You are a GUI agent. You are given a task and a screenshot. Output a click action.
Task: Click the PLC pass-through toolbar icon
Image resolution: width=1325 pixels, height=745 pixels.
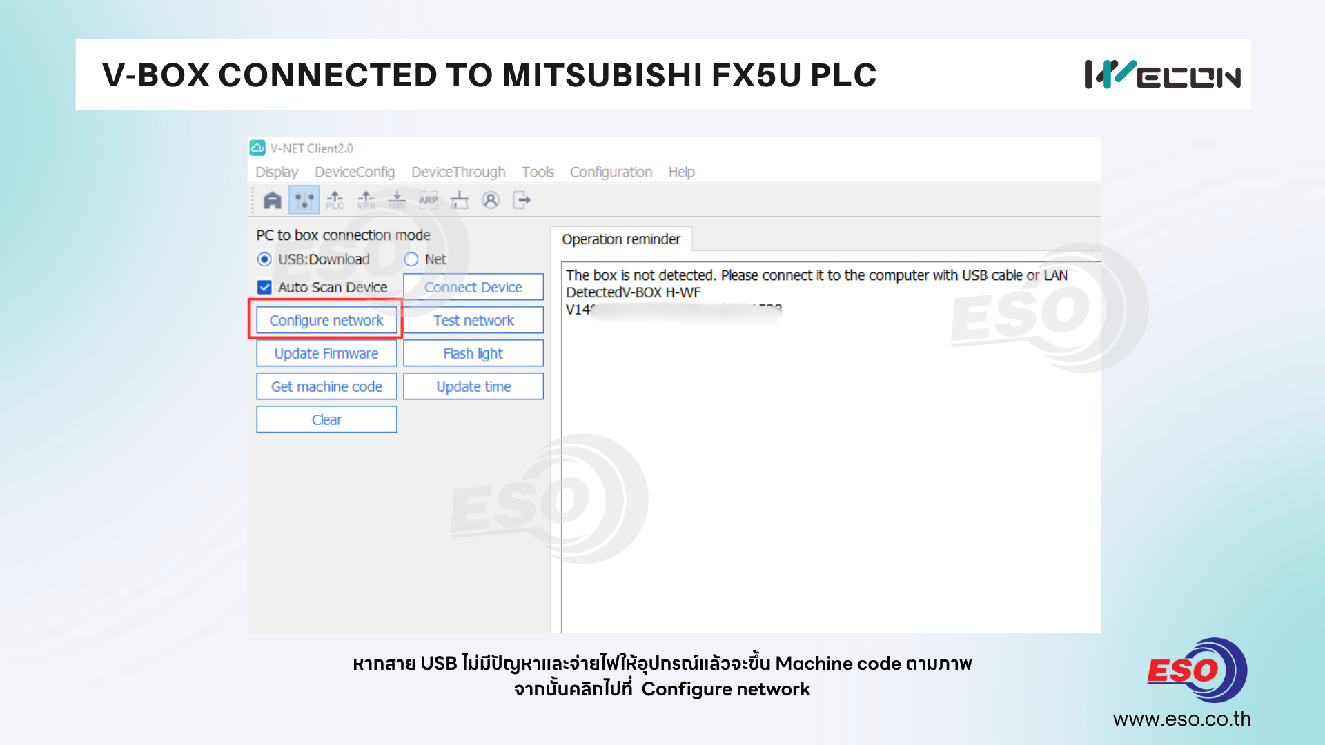click(335, 200)
